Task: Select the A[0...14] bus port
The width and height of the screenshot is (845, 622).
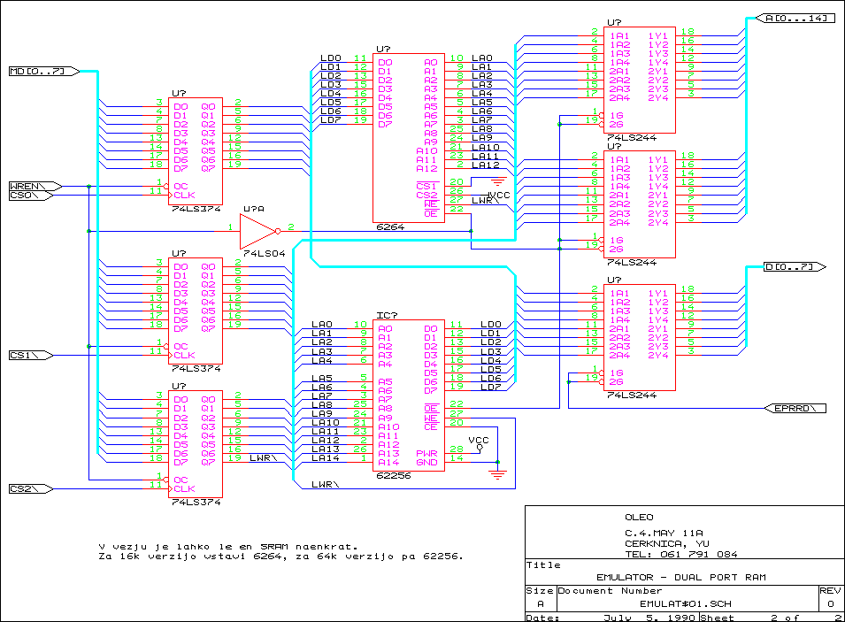Action: 795,19
